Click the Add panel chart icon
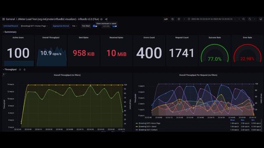This screenshot has width=264, height=148. [166, 19]
